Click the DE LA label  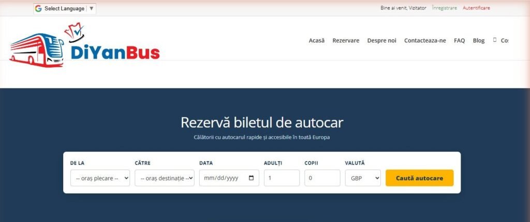[x=78, y=163]
